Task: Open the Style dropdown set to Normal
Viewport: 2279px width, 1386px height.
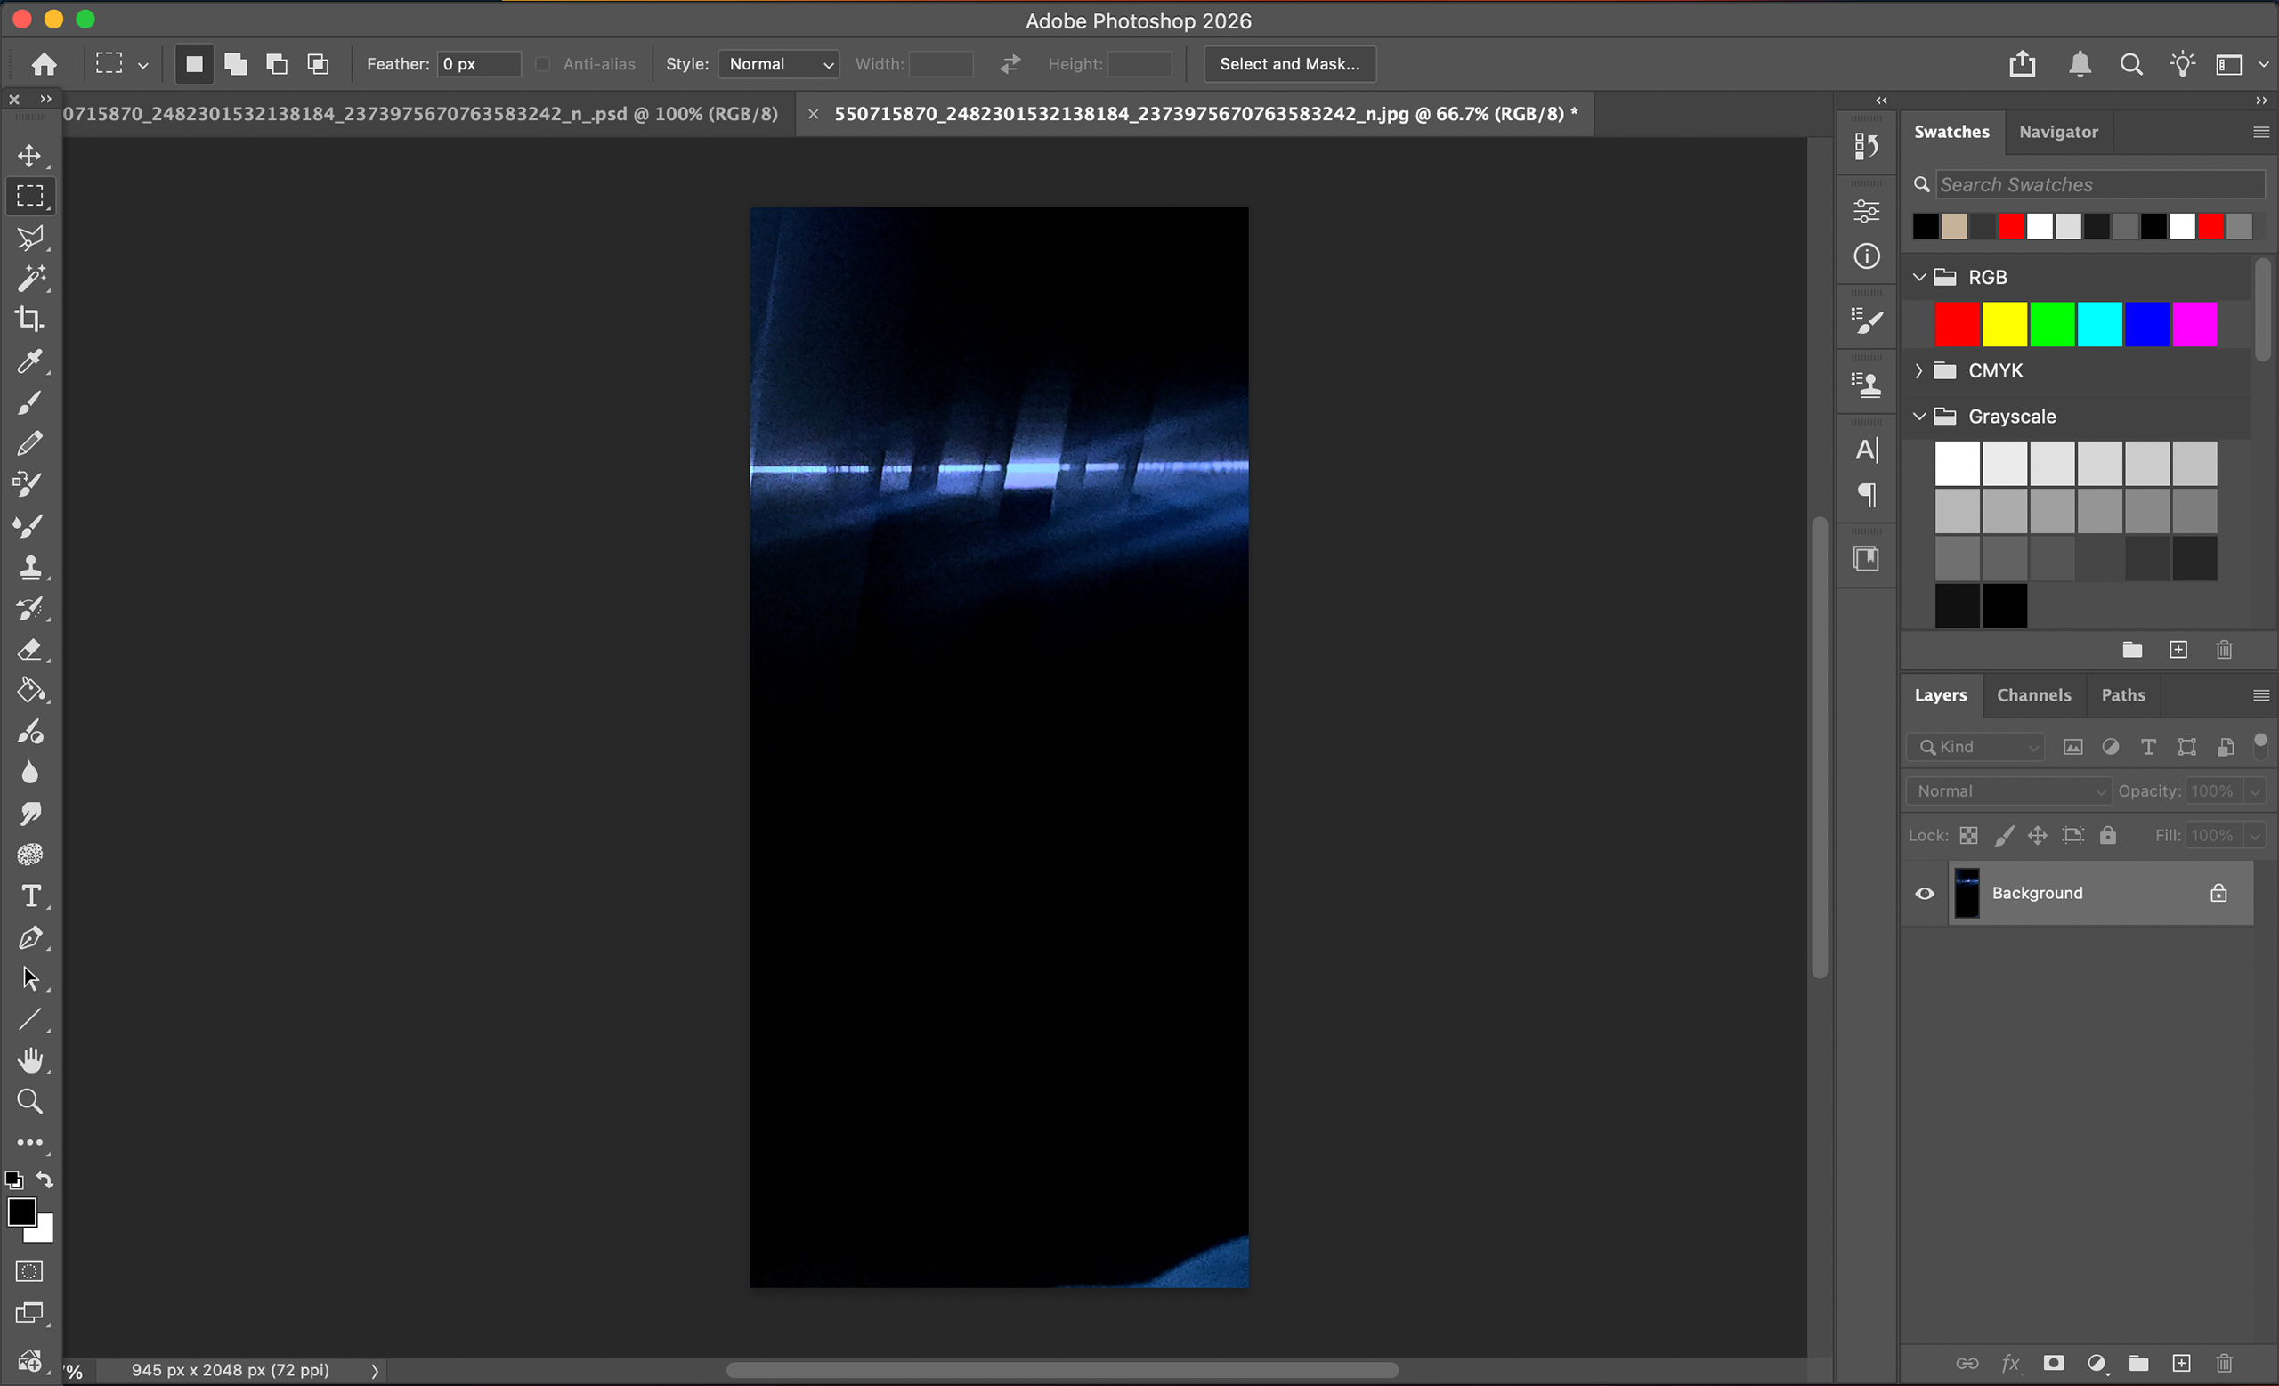Action: point(779,64)
